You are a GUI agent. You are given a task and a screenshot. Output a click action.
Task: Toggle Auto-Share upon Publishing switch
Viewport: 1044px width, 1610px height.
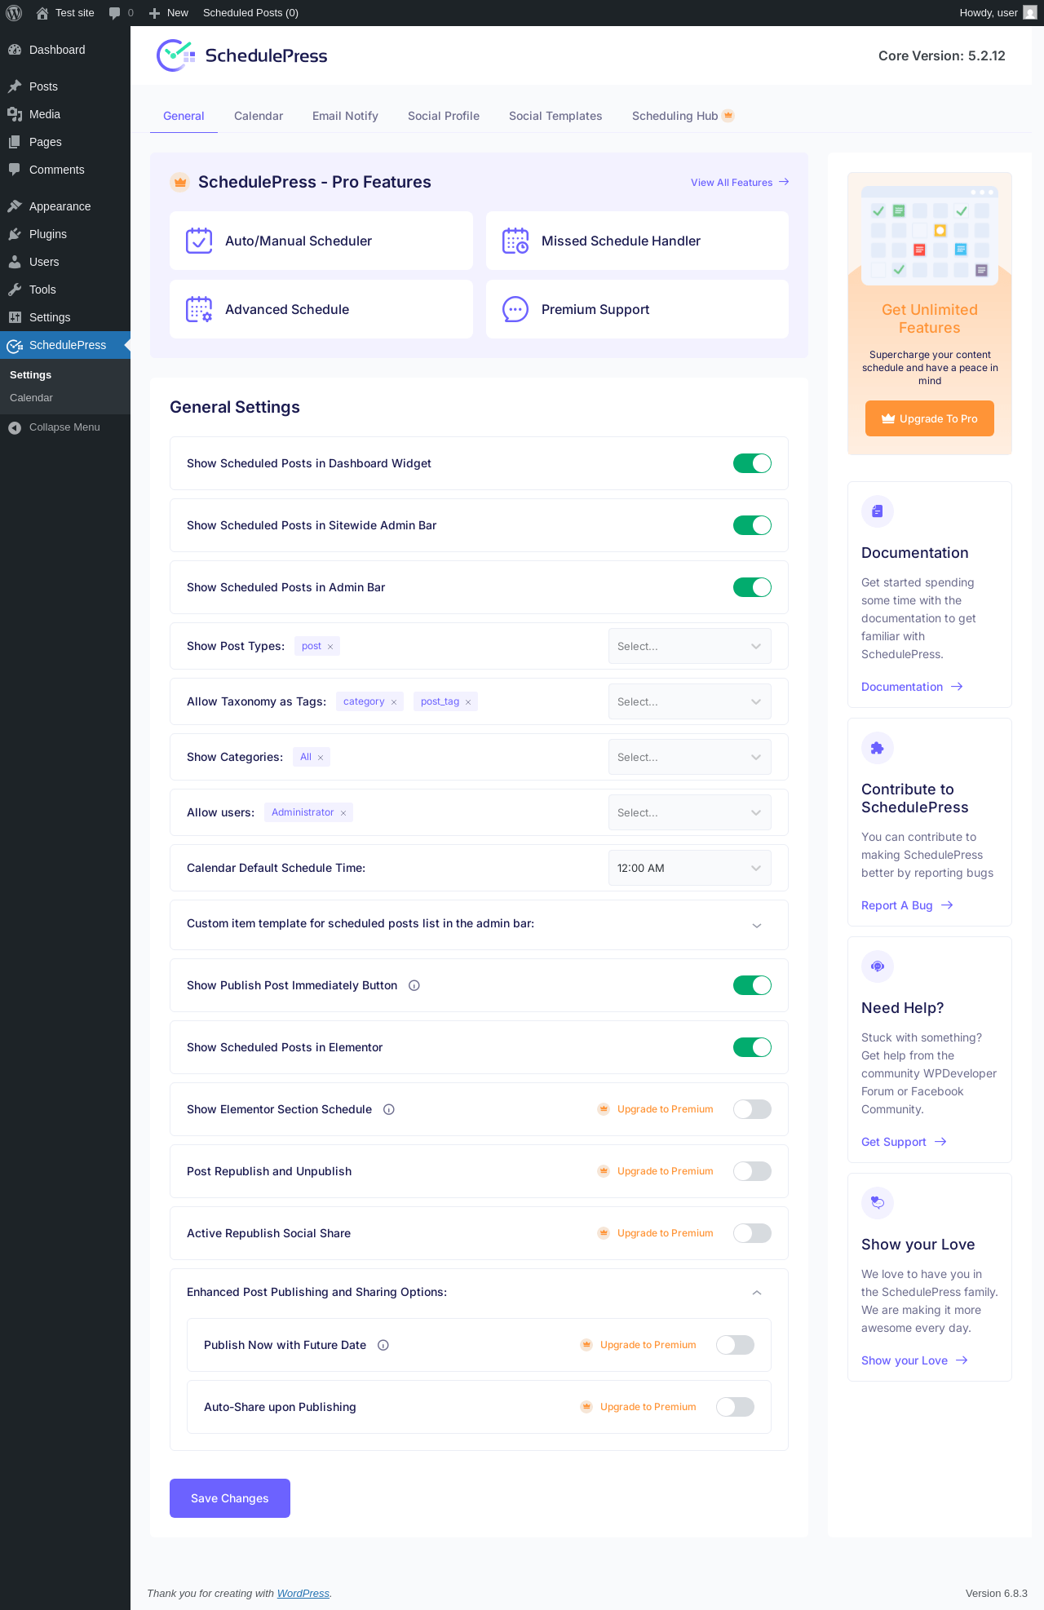[x=735, y=1407]
